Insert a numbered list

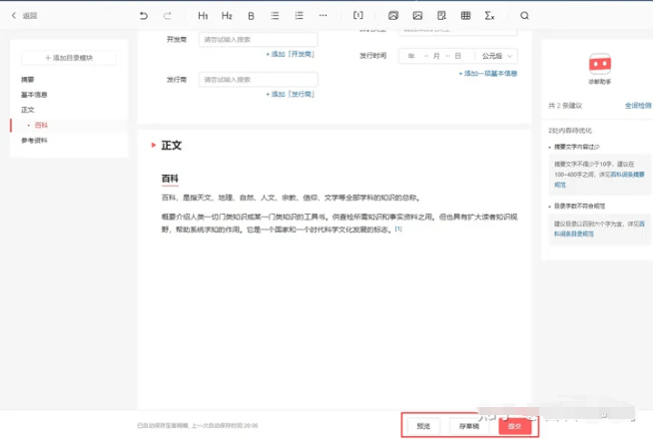pyautogui.click(x=299, y=16)
